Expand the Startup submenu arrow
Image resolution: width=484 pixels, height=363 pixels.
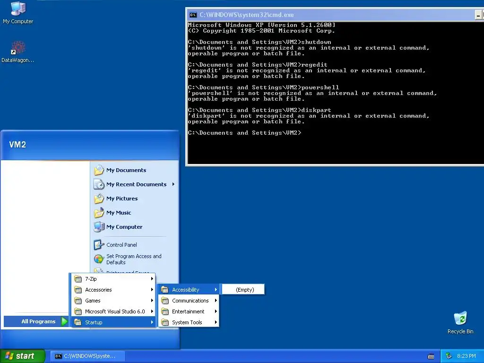click(x=152, y=322)
